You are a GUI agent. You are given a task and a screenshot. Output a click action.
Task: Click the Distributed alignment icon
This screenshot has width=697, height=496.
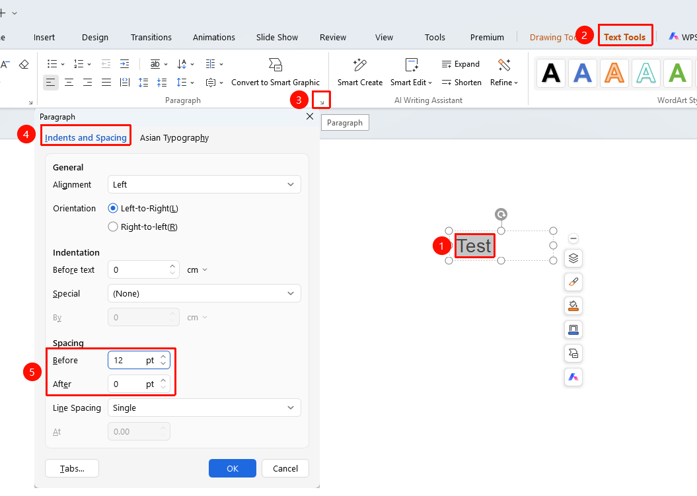pos(125,82)
